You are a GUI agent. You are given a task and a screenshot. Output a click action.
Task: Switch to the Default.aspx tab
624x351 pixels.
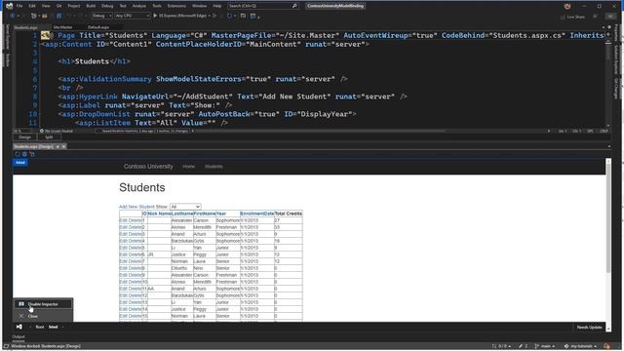pyautogui.click(x=98, y=27)
